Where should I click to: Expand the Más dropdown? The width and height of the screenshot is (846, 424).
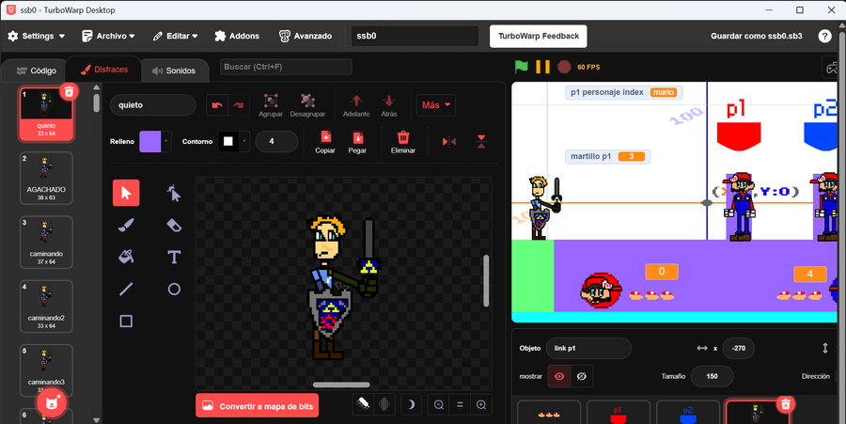435,105
